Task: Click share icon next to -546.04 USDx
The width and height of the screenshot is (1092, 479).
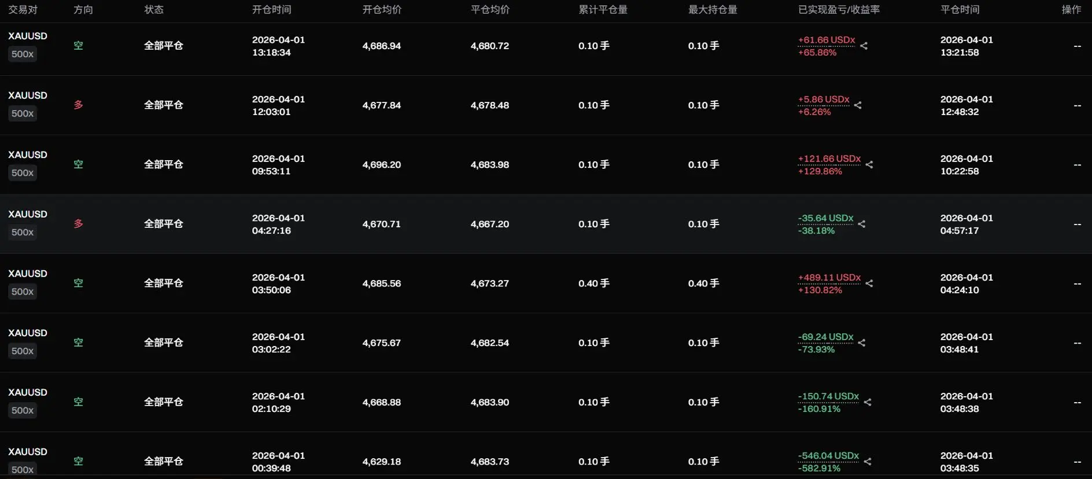Action: (x=867, y=462)
